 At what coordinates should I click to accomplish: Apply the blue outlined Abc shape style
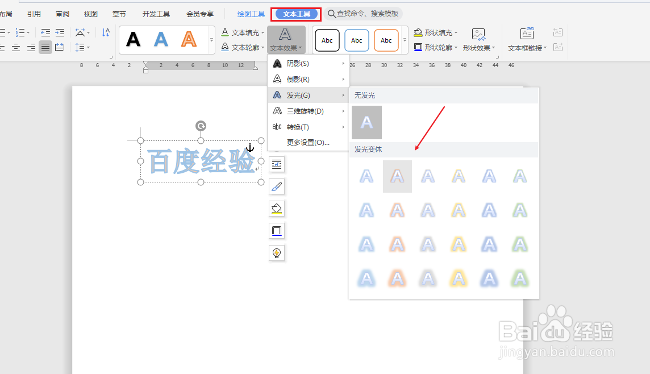(x=356, y=40)
